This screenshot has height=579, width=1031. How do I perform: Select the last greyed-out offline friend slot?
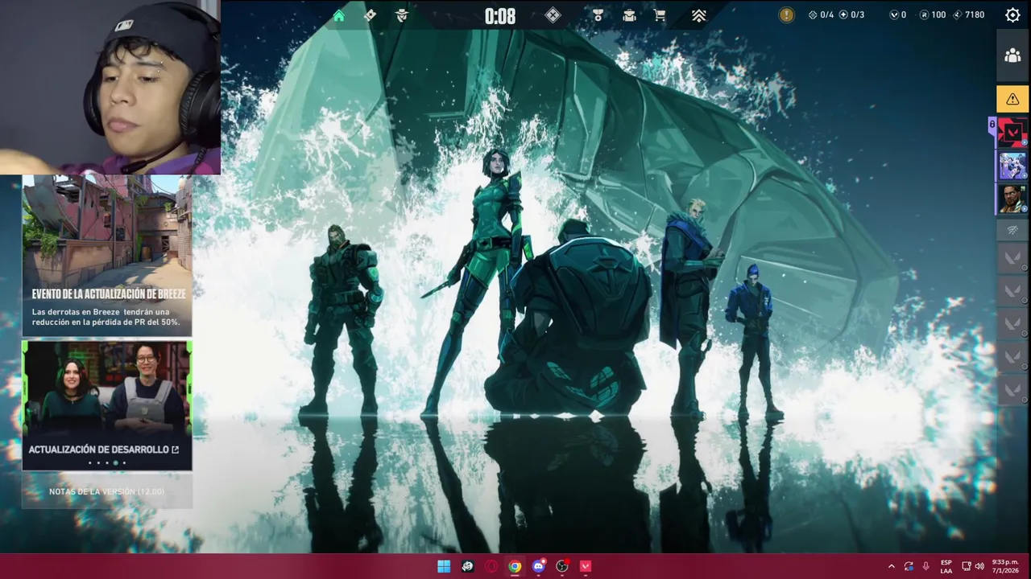coord(1012,390)
